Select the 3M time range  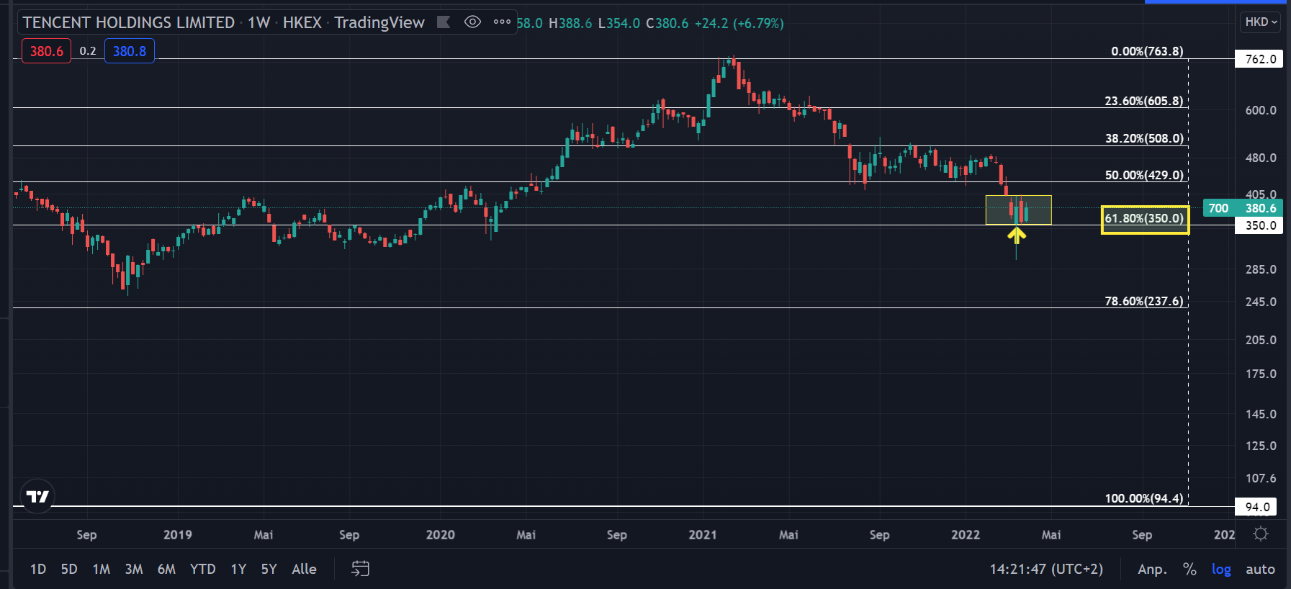(x=134, y=569)
